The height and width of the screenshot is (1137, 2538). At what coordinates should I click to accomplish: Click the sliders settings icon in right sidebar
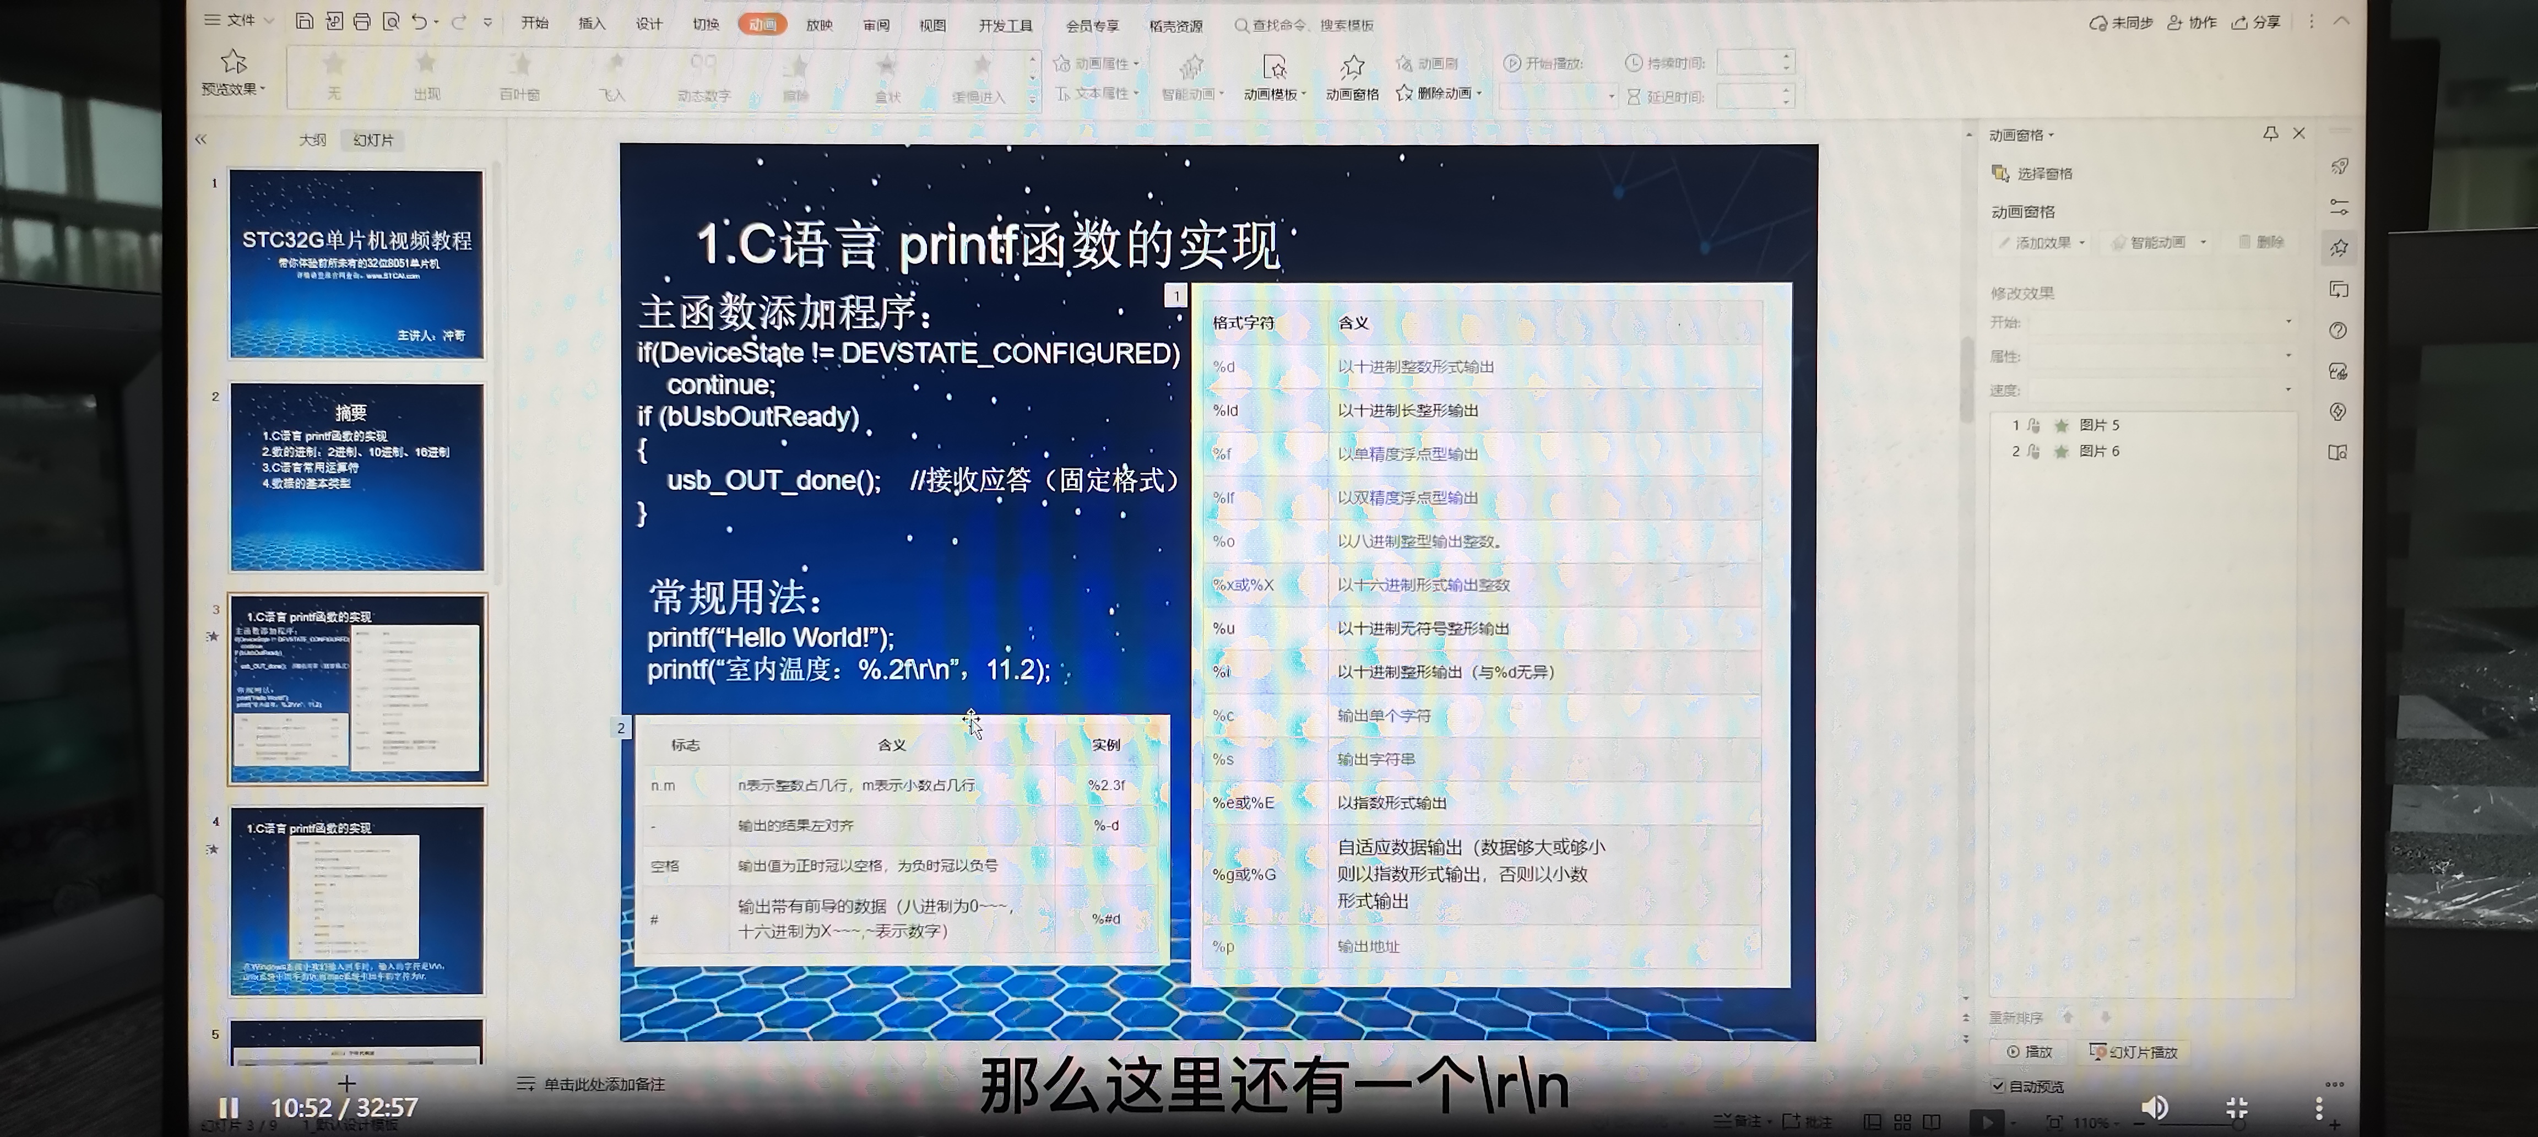click(2339, 207)
